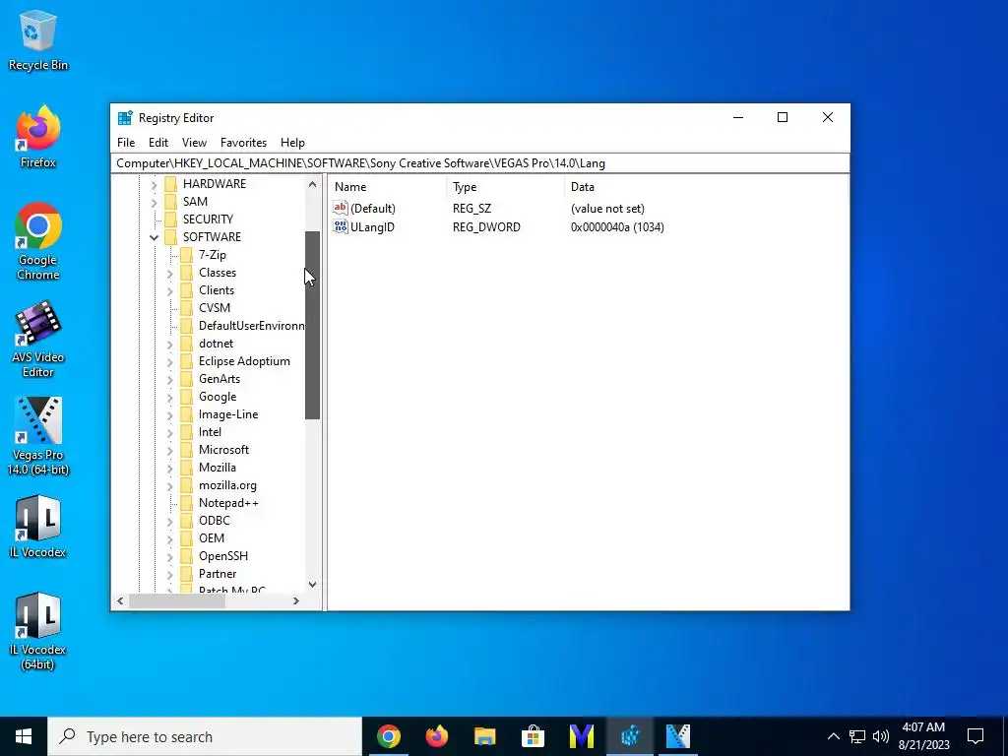Open the File menu
Image resolution: width=1008 pixels, height=756 pixels.
126,143
